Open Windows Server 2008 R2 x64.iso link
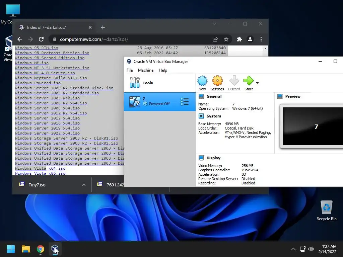Viewport: 343px width, 257px height. [x=51, y=103]
